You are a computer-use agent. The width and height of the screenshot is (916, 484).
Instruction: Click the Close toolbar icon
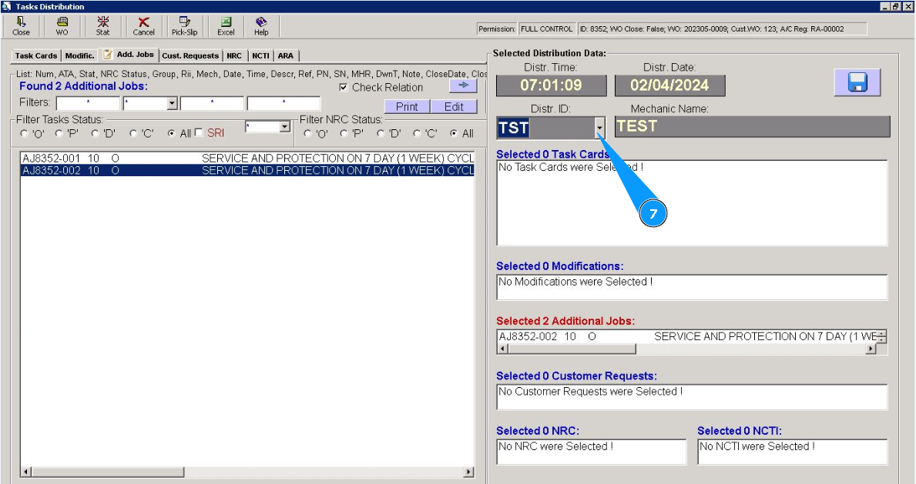pos(21,26)
